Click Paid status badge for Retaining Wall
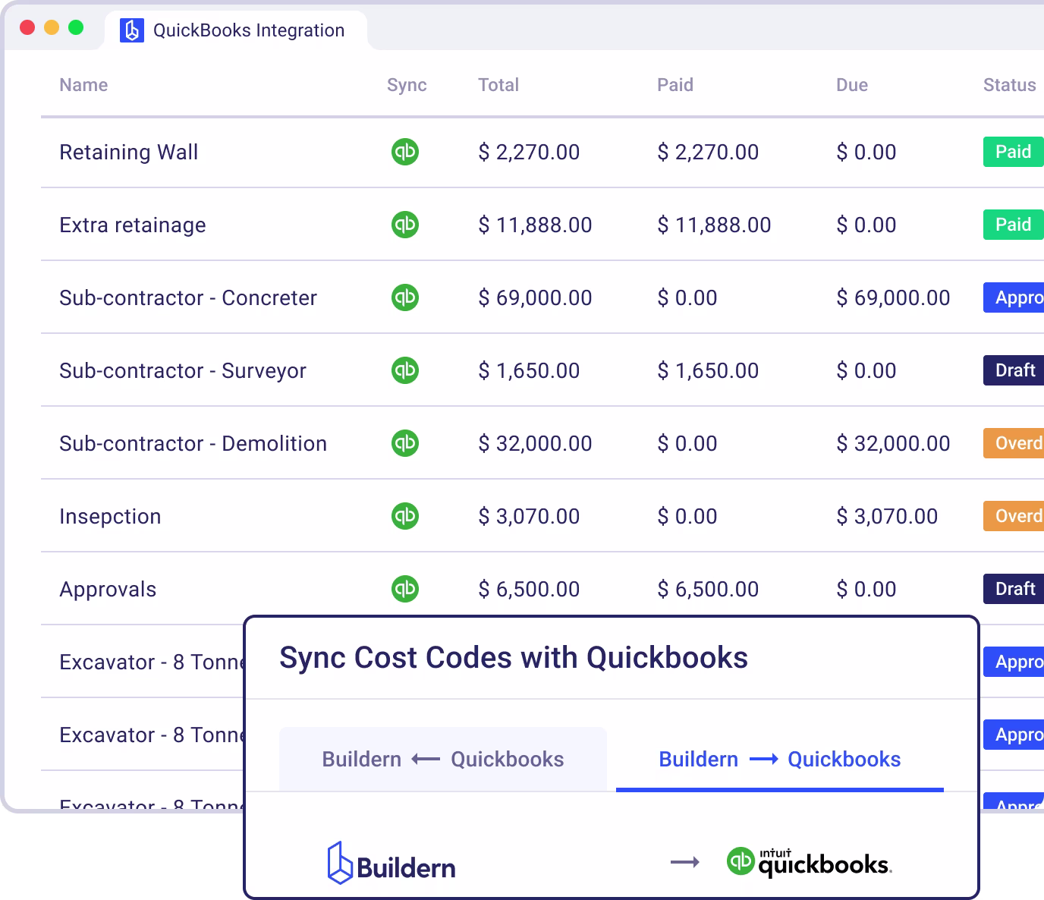The height and width of the screenshot is (900, 1044). [1014, 152]
